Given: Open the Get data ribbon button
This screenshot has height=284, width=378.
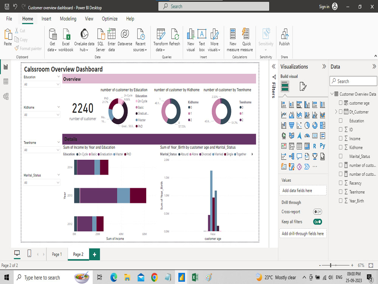Looking at the screenshot, I should (x=52, y=40).
